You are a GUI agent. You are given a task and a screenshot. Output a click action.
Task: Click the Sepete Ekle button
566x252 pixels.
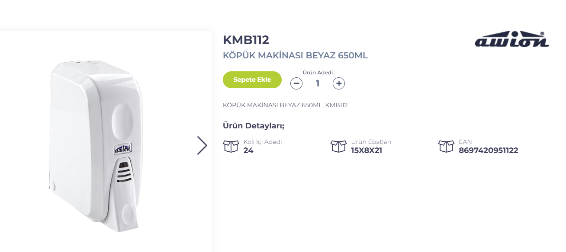[x=252, y=80]
